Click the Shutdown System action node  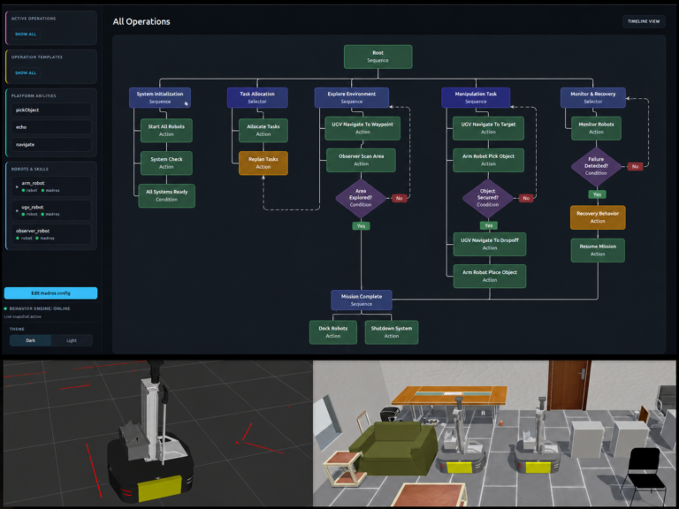(392, 332)
